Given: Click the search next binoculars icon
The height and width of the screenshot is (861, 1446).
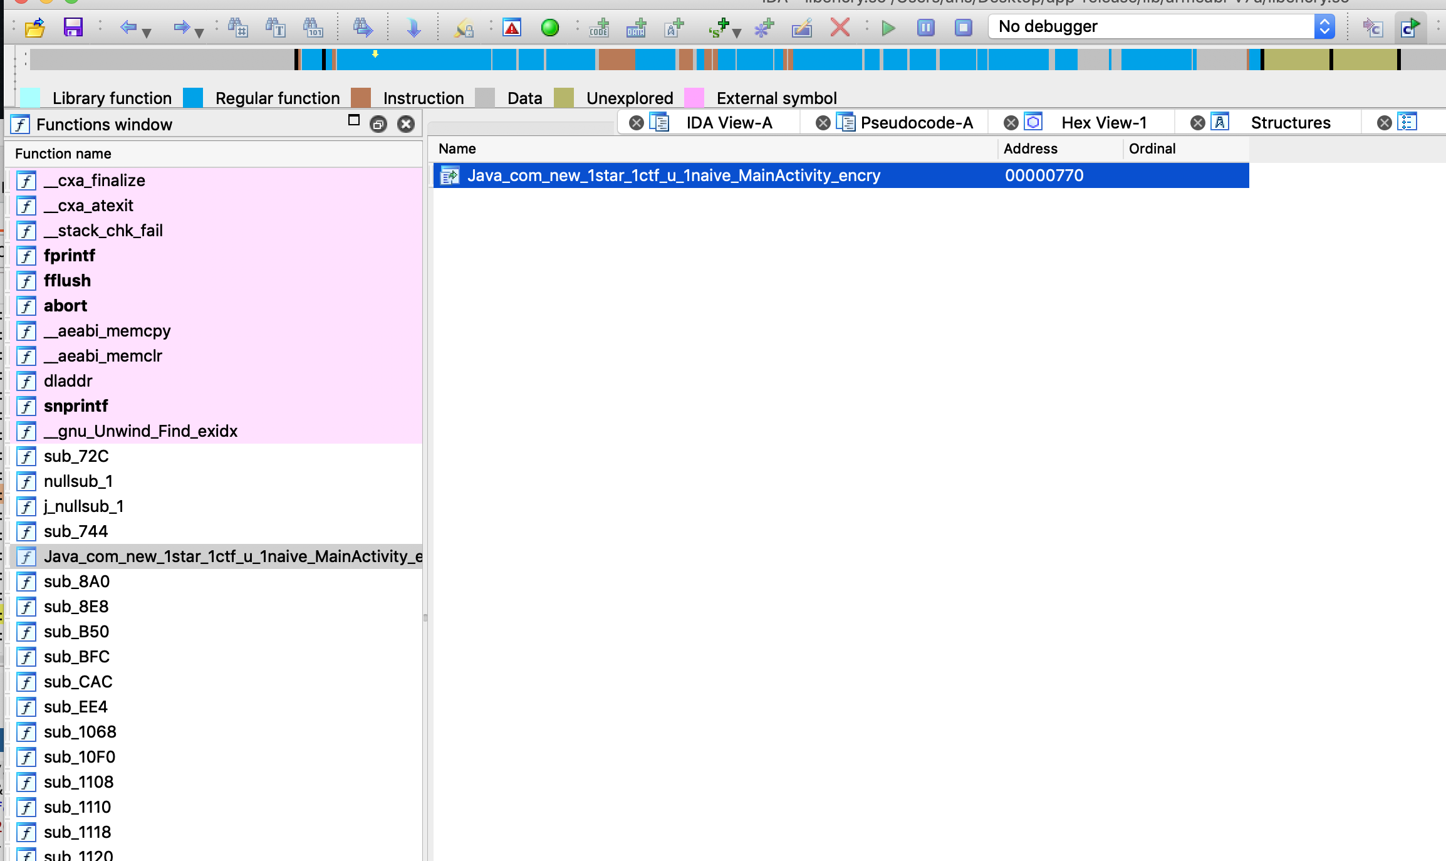Looking at the screenshot, I should 363,28.
